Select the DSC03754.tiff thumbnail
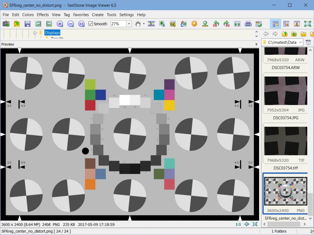 point(285,141)
